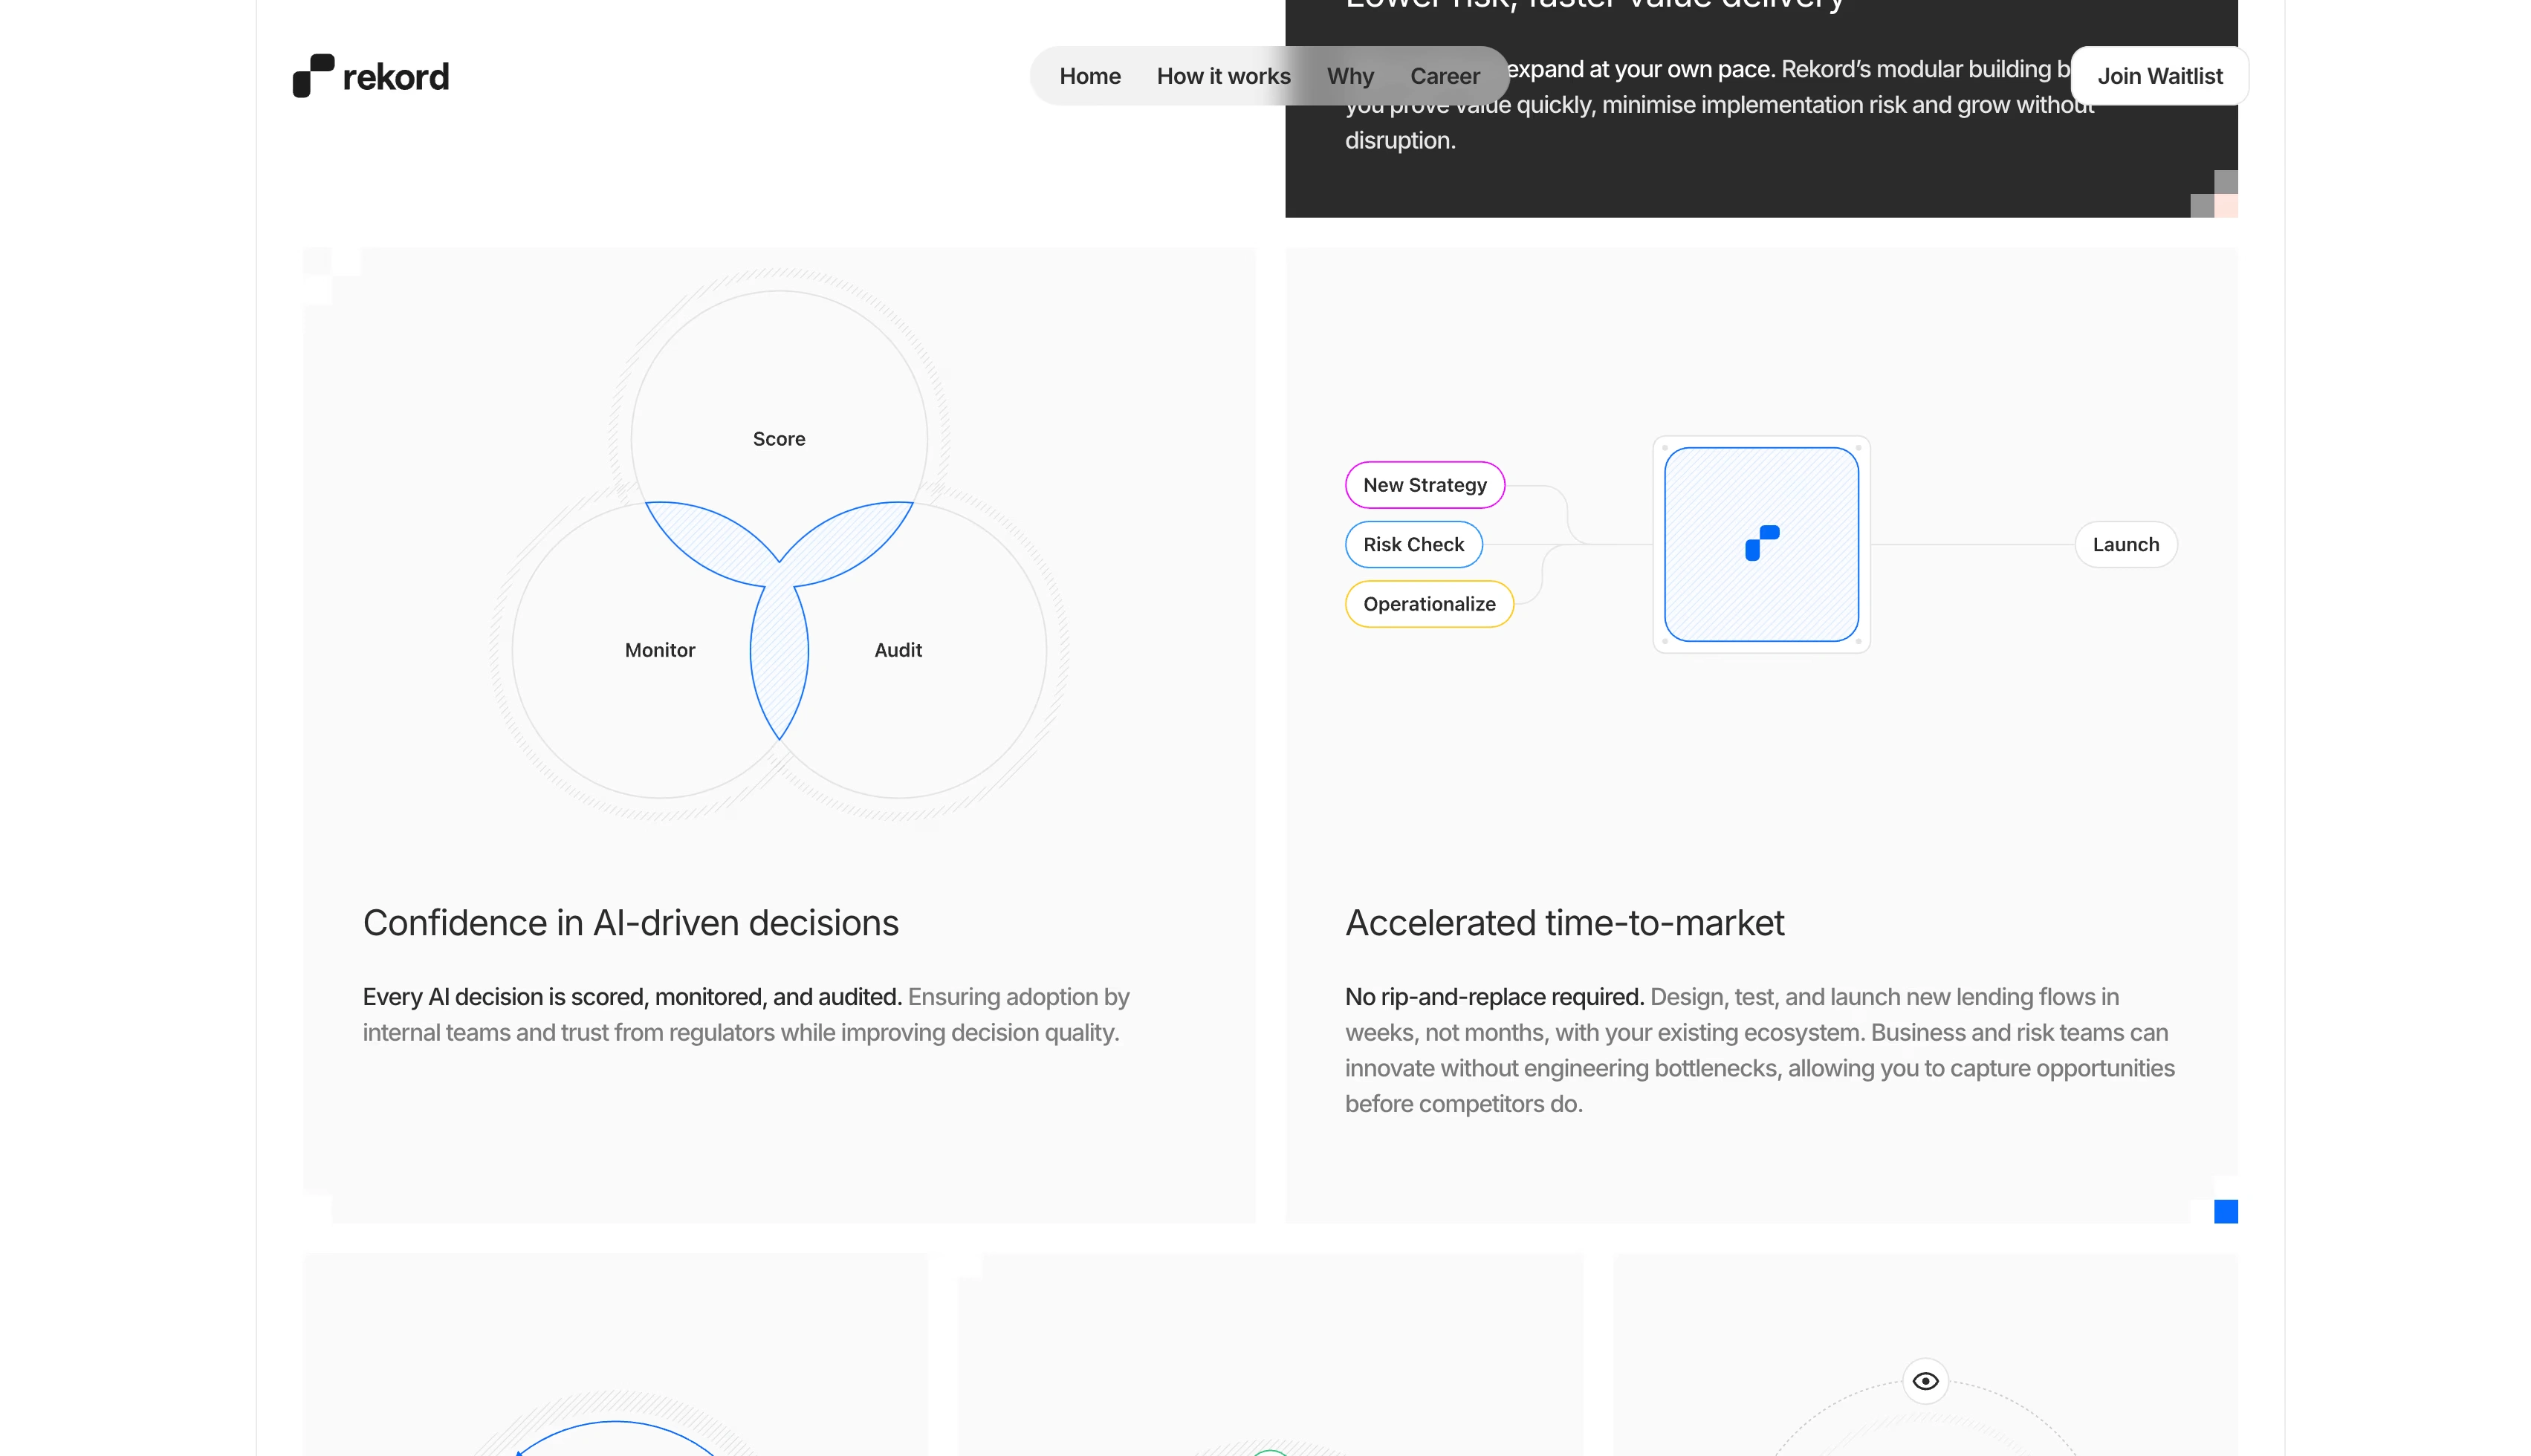Click the Launch pill
Screen dimensions: 2531x1456
coord(2125,544)
